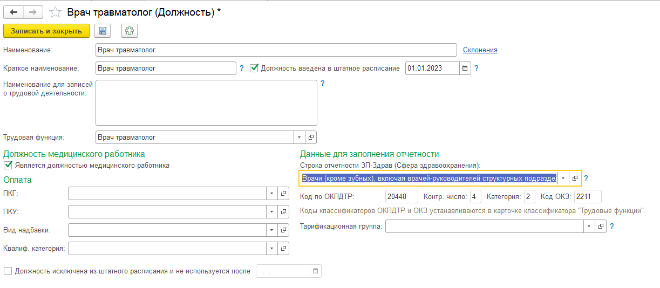Click 'Должность медицинского работника' section heading
Viewport: 660px width, 288px height.
(74, 154)
